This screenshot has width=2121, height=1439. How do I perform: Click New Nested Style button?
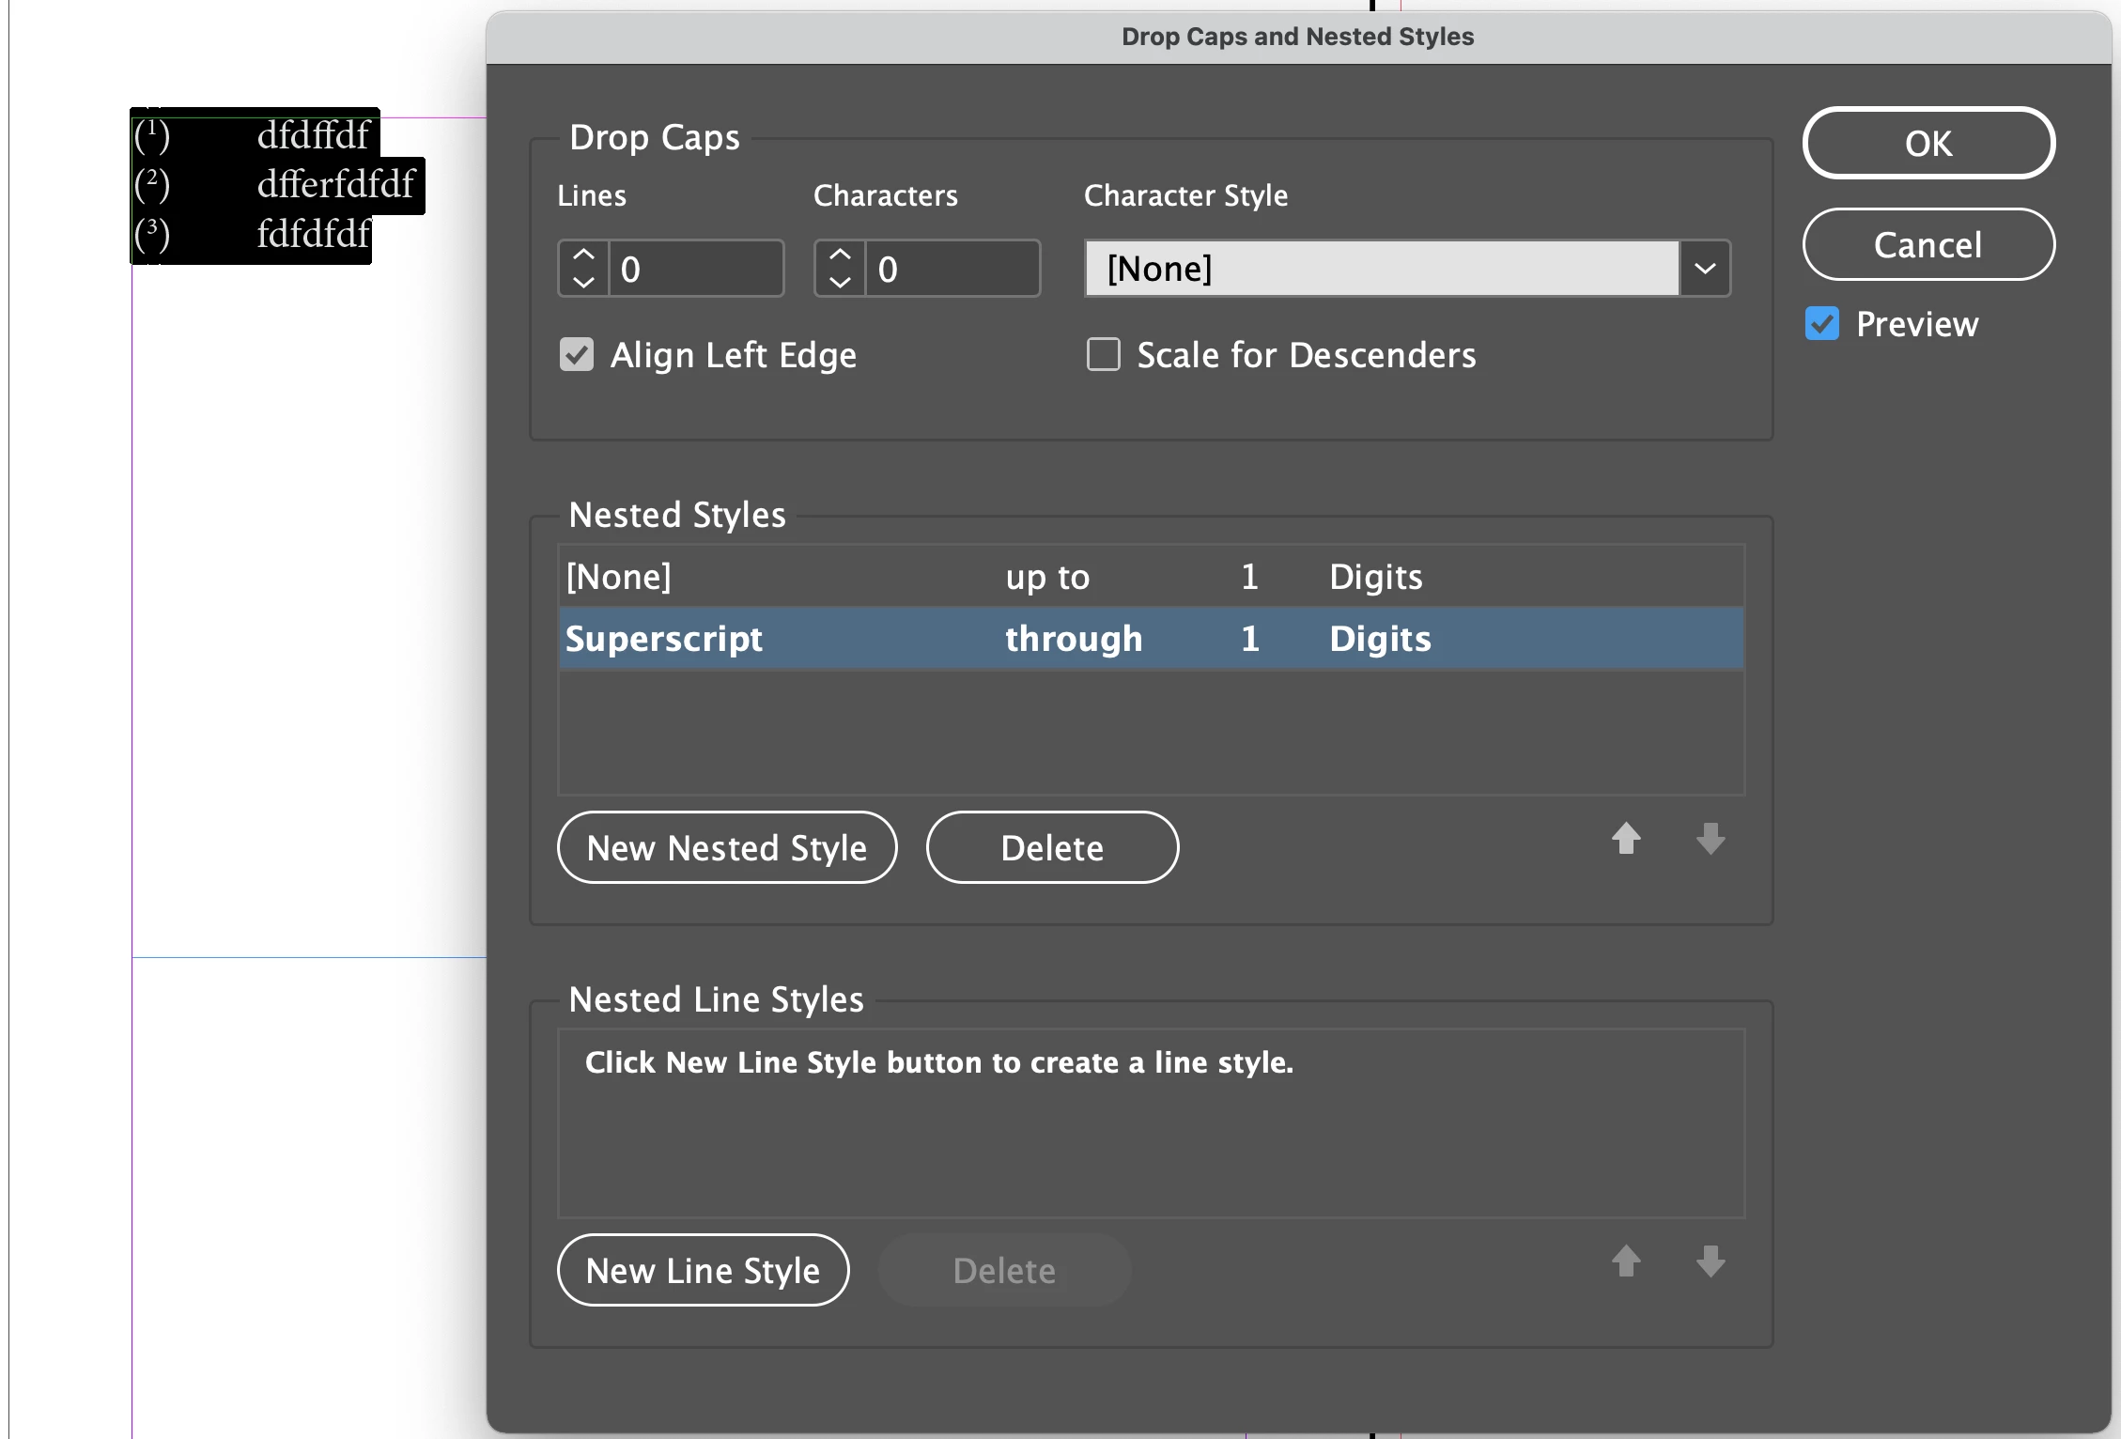pyautogui.click(x=727, y=848)
